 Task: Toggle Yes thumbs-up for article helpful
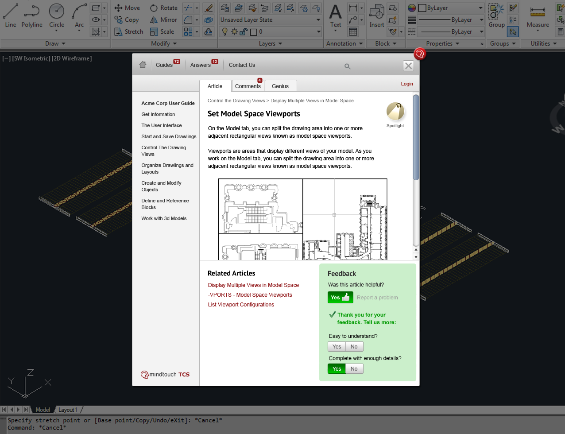click(341, 298)
